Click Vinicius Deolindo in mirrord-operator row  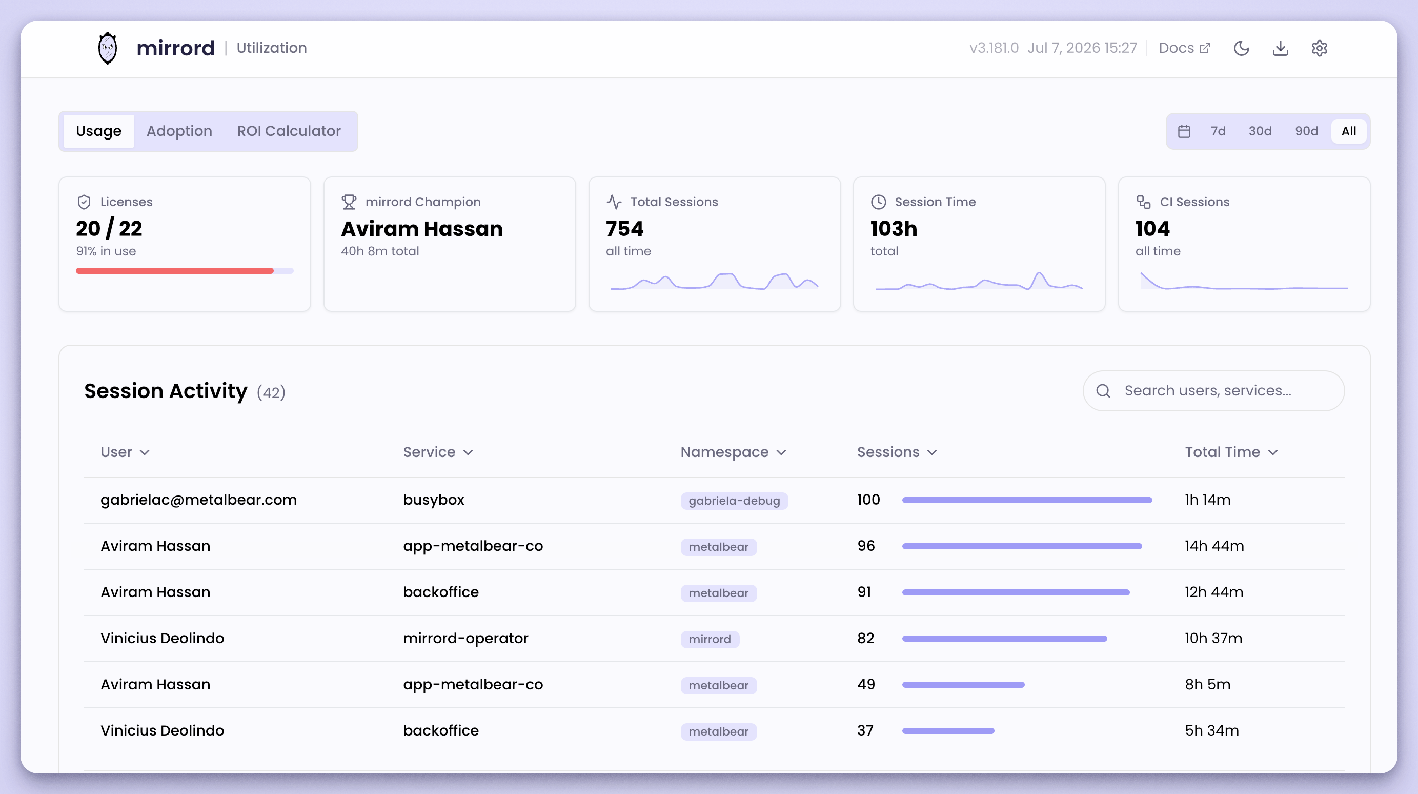(x=162, y=638)
